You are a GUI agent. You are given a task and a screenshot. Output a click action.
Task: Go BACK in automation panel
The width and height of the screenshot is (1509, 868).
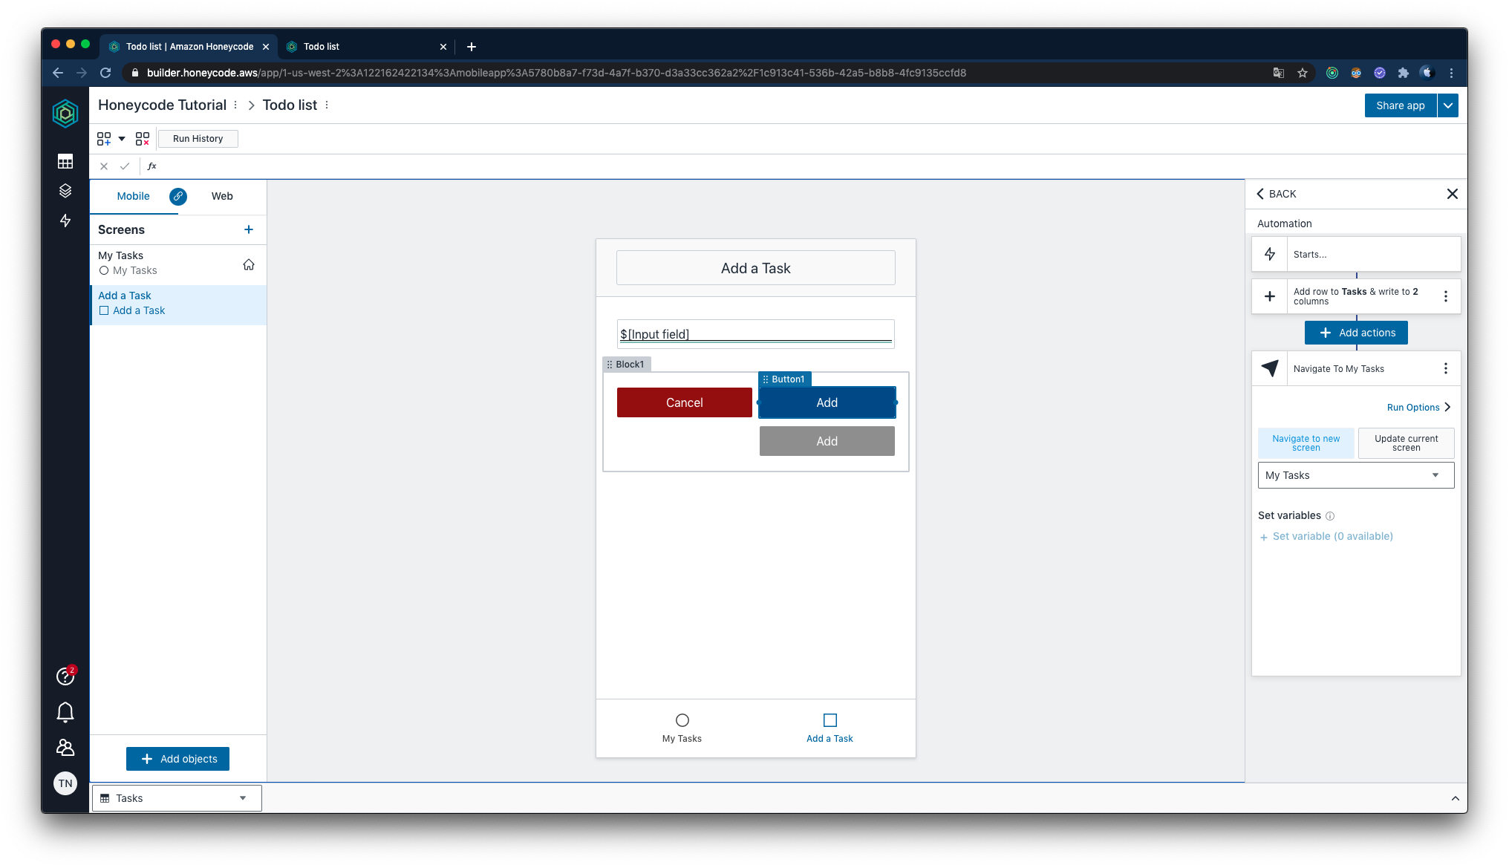click(1277, 194)
